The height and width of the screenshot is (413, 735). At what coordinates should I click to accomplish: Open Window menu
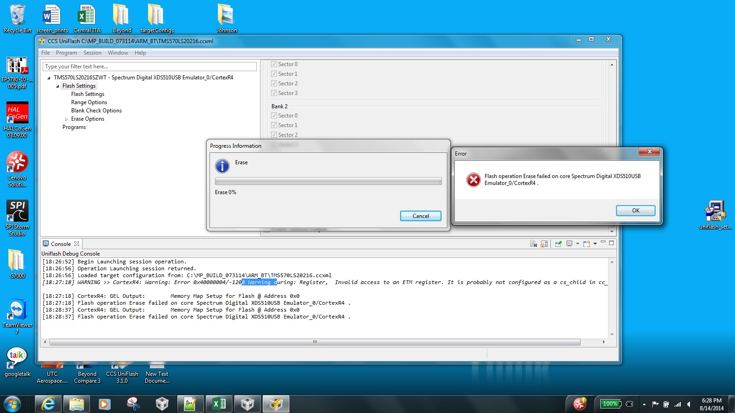[118, 53]
